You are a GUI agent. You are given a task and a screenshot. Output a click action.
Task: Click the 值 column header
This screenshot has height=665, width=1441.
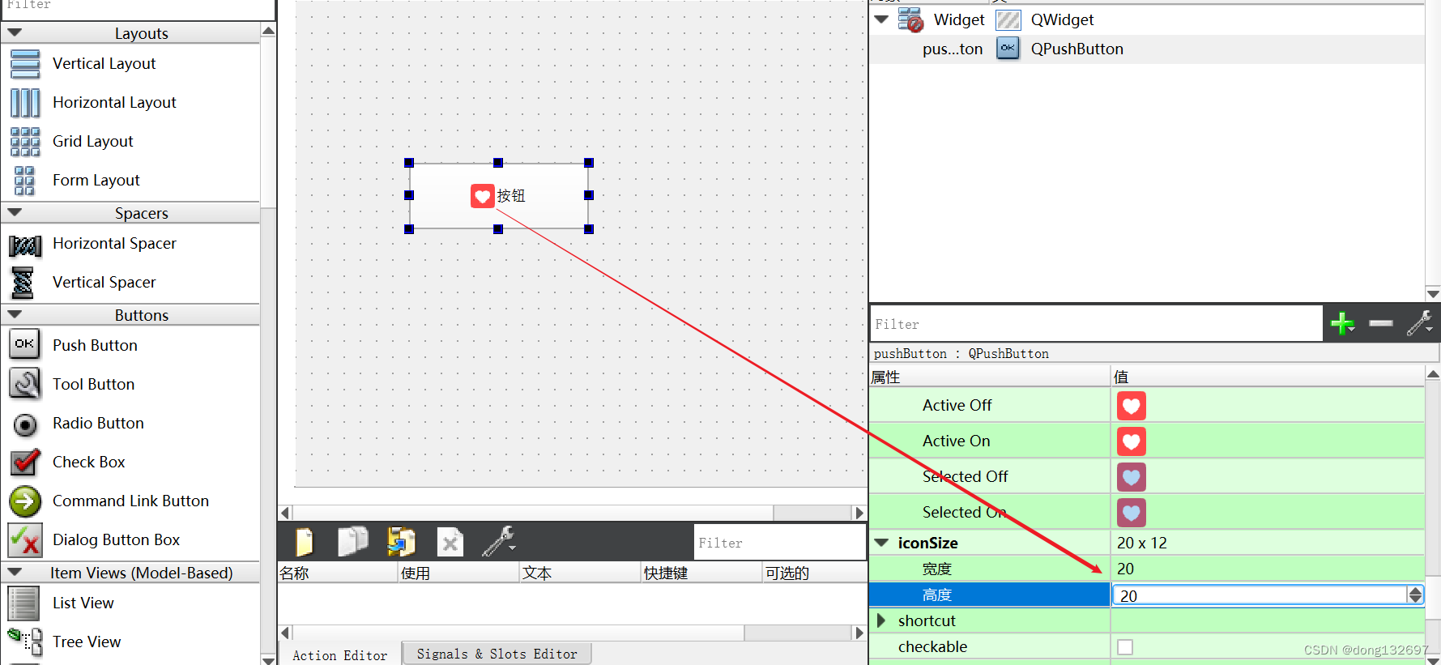pos(1268,377)
